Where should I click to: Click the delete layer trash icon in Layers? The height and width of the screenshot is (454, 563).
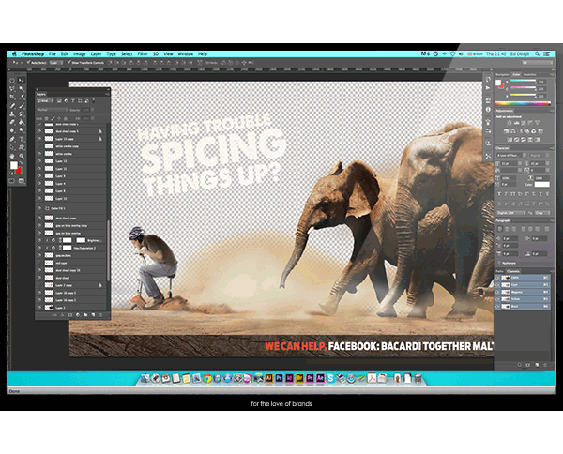click(101, 315)
